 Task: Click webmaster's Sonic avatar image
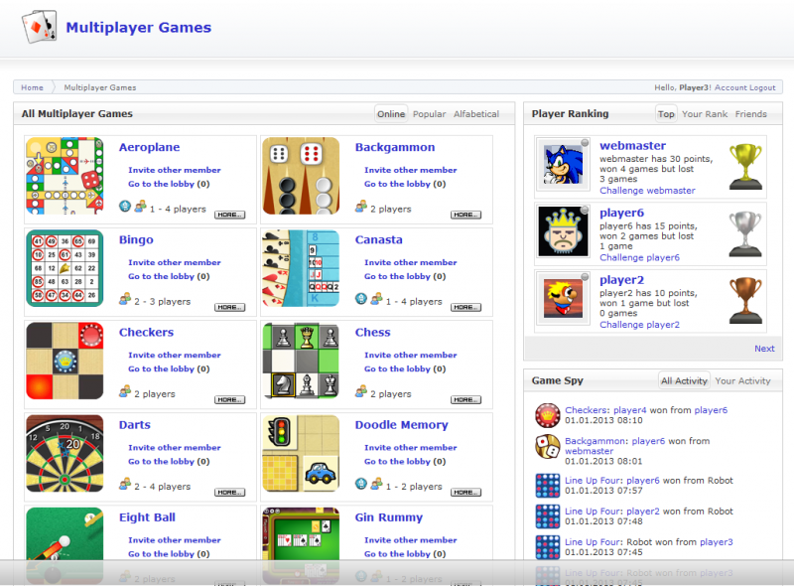563,162
